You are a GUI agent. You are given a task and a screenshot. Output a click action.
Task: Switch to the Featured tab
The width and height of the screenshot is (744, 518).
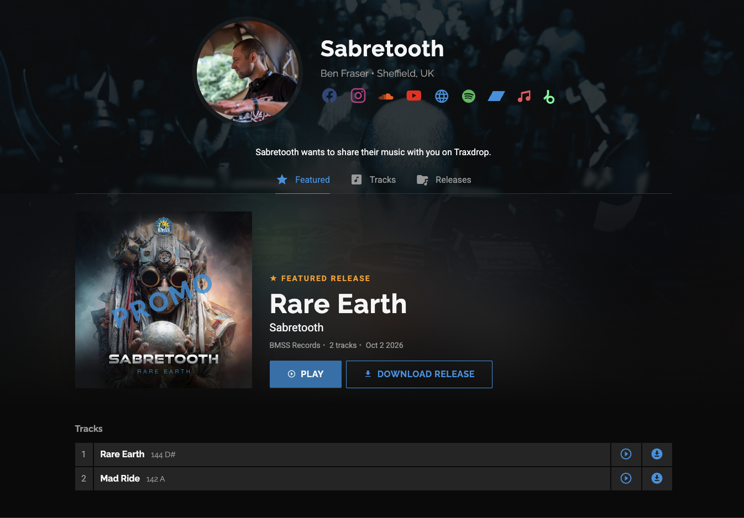pos(303,180)
